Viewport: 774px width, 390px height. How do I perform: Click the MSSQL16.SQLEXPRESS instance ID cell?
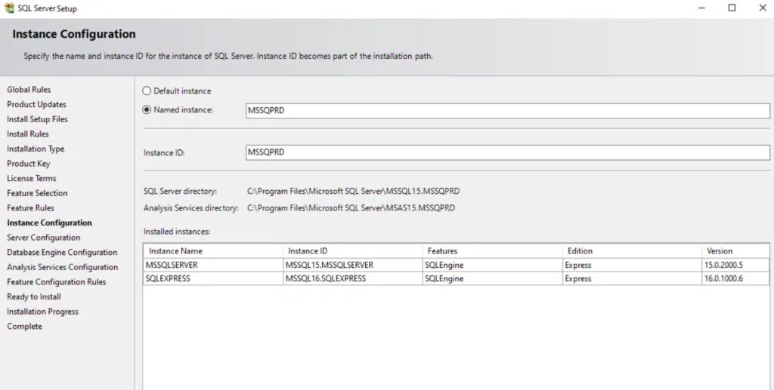tap(353, 278)
